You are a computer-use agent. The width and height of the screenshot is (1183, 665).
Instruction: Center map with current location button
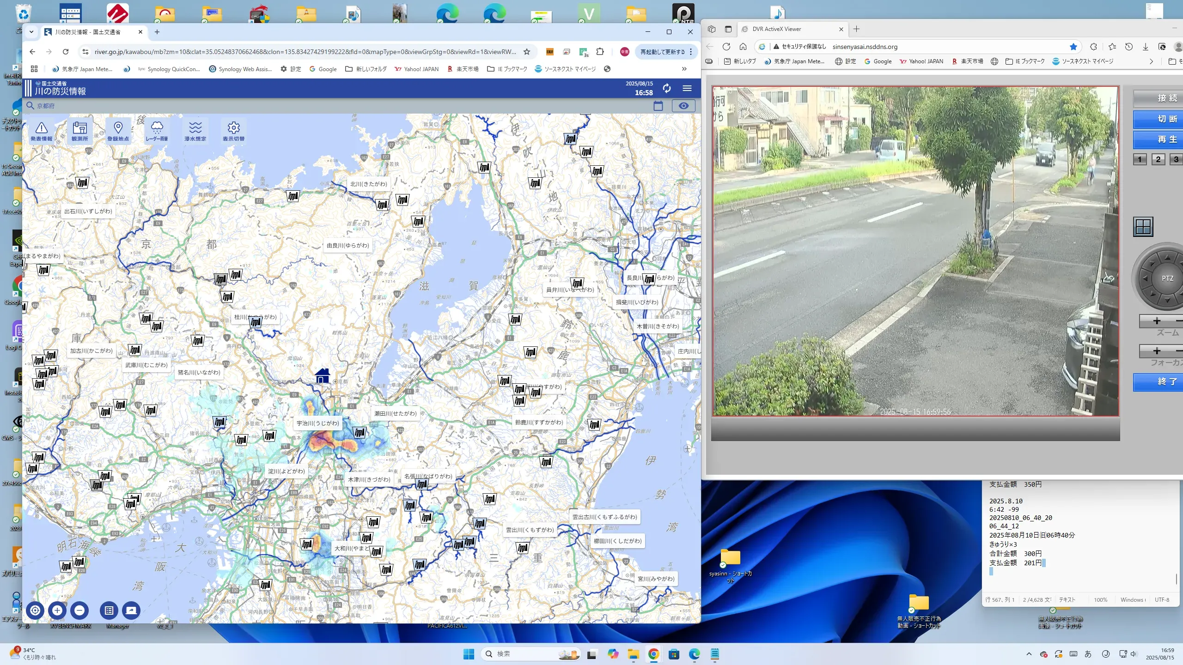[x=35, y=611]
